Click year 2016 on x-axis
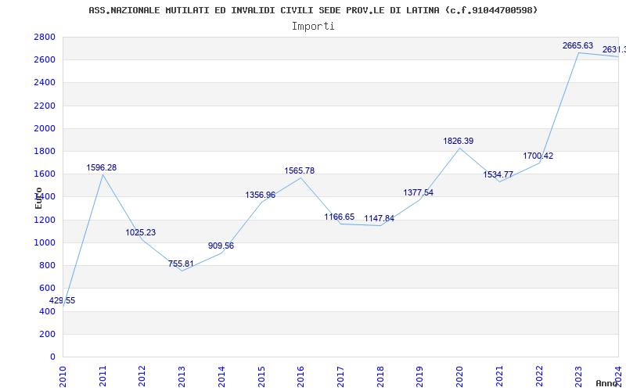The image size is (626, 391). tap(301, 376)
